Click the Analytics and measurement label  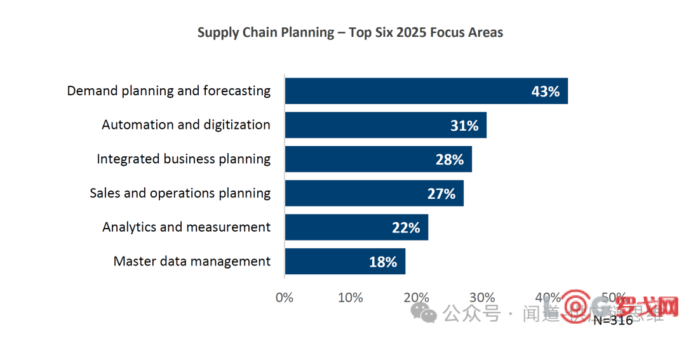(186, 227)
